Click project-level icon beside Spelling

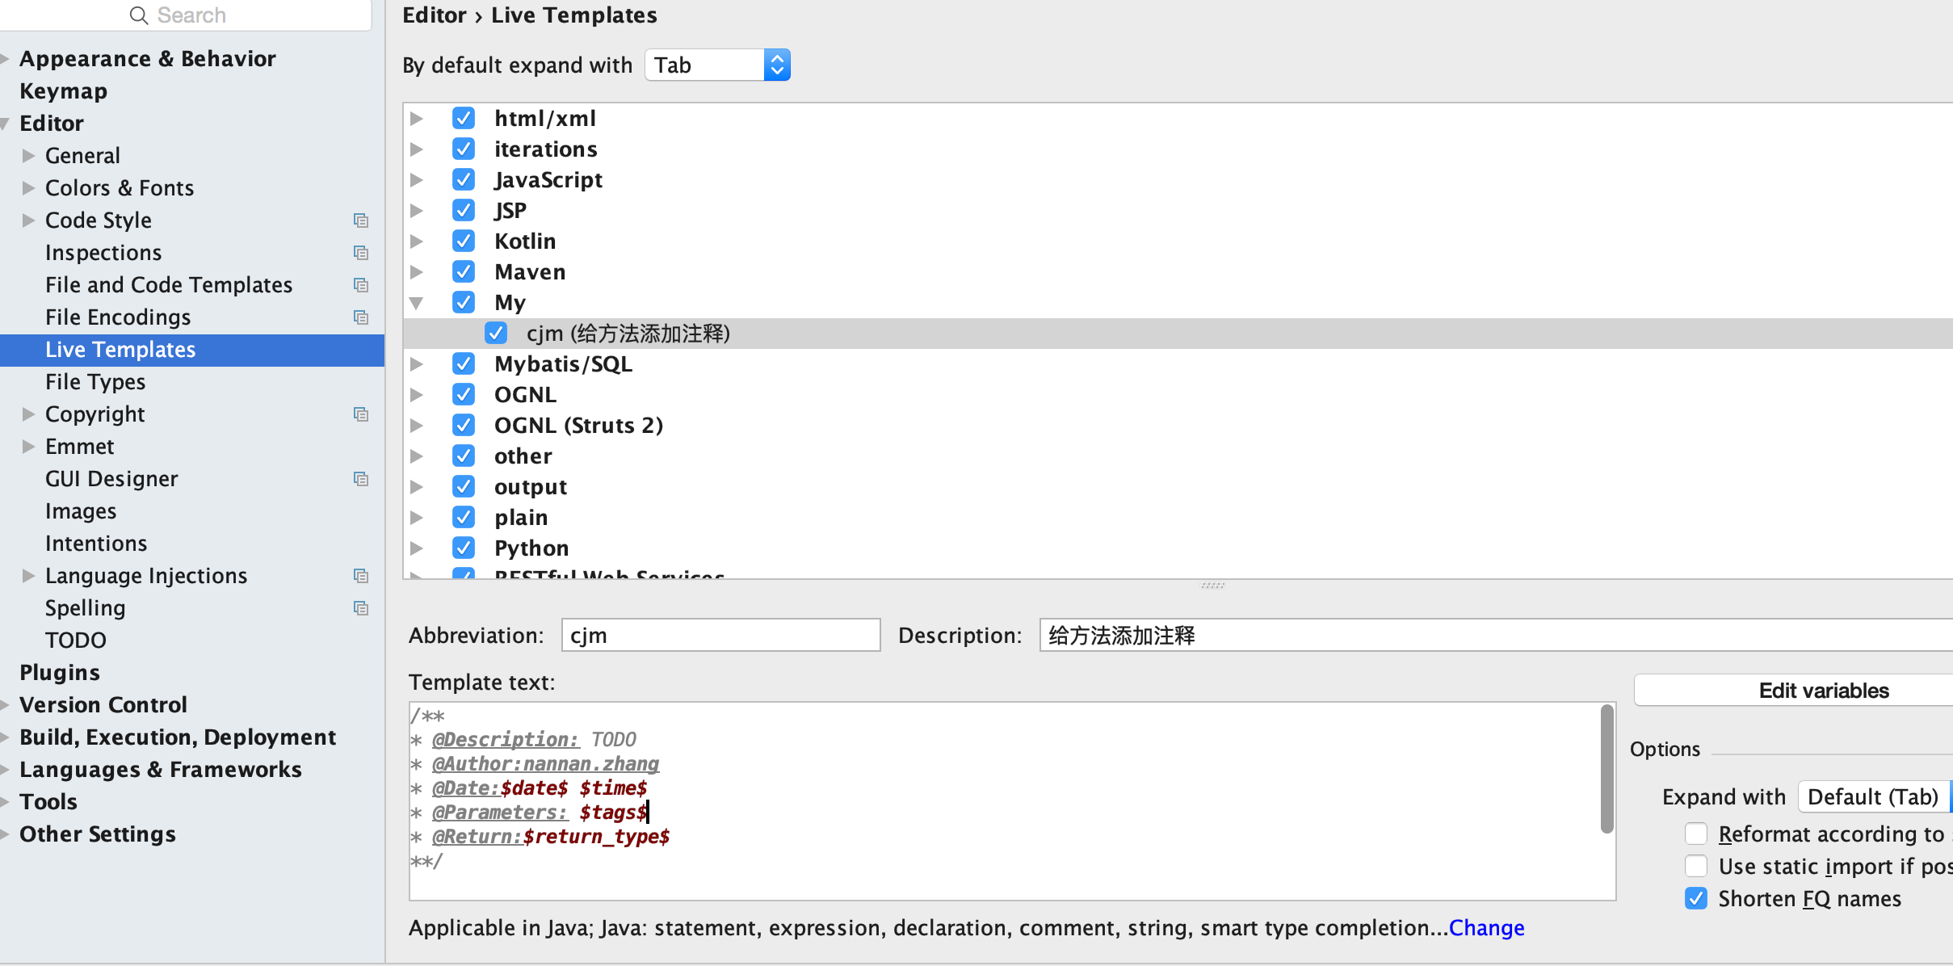[361, 608]
